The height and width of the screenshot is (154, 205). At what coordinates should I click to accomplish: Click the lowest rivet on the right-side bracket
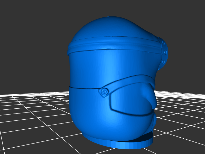coord(163,62)
